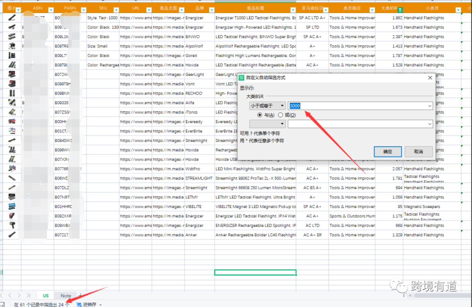Open the 商品主图 column filter arrow
This screenshot has width=472, height=307.
point(181,10)
